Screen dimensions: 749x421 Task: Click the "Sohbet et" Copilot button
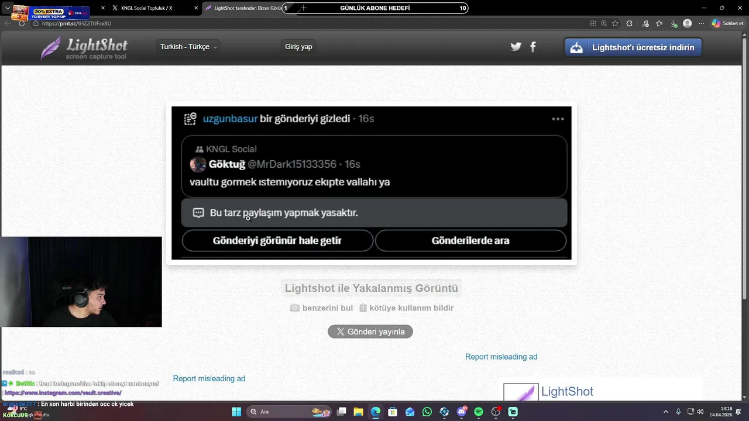pyautogui.click(x=727, y=23)
